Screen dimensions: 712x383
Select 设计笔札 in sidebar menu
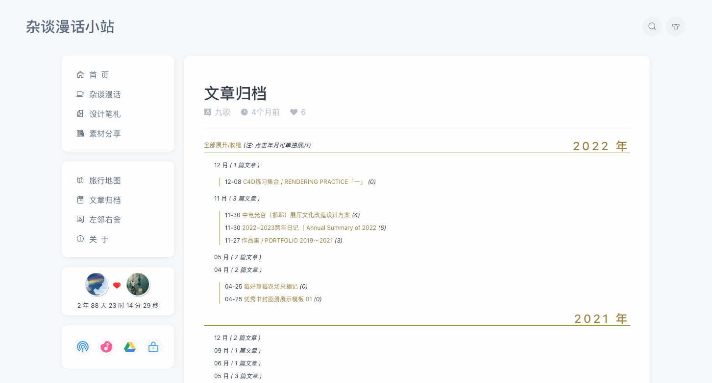pos(104,114)
